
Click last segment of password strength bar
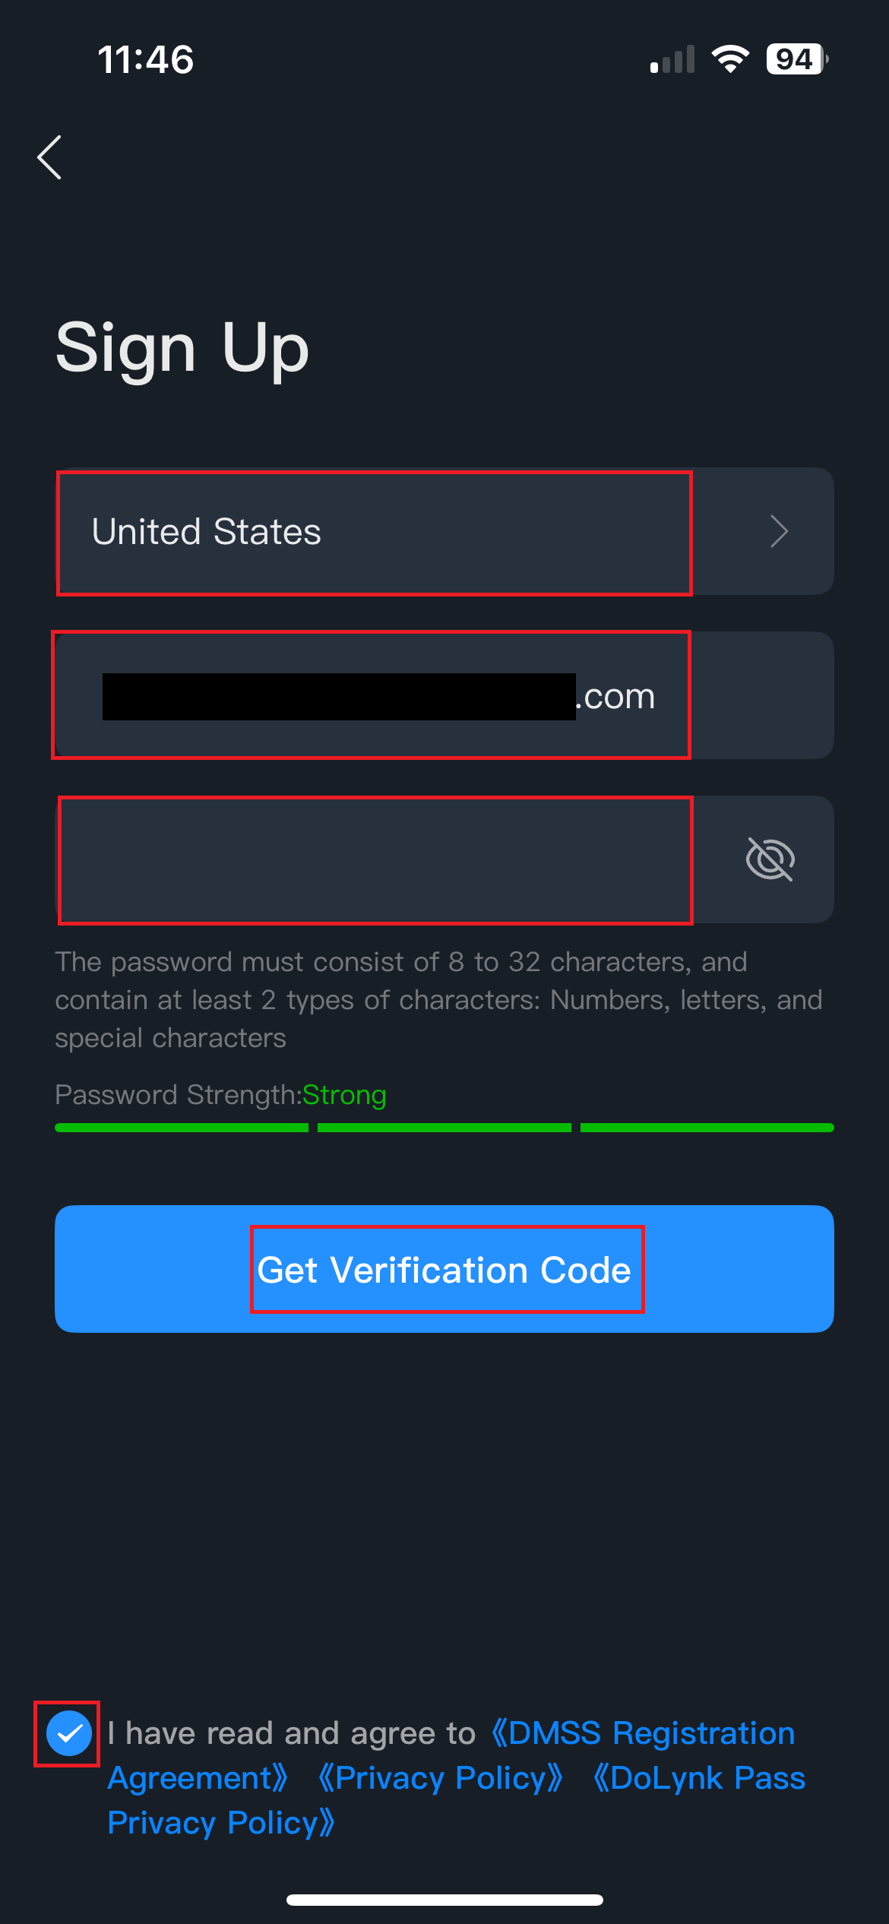click(x=707, y=1128)
